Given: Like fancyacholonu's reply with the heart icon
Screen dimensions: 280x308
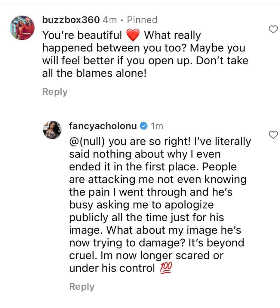Looking at the screenshot, I should click(x=272, y=135).
